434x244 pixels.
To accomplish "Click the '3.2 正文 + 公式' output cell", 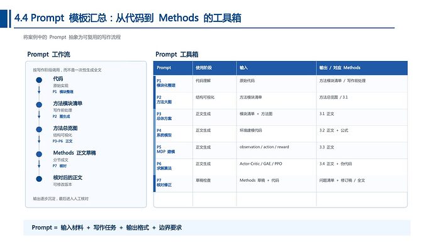I will coord(334,130).
